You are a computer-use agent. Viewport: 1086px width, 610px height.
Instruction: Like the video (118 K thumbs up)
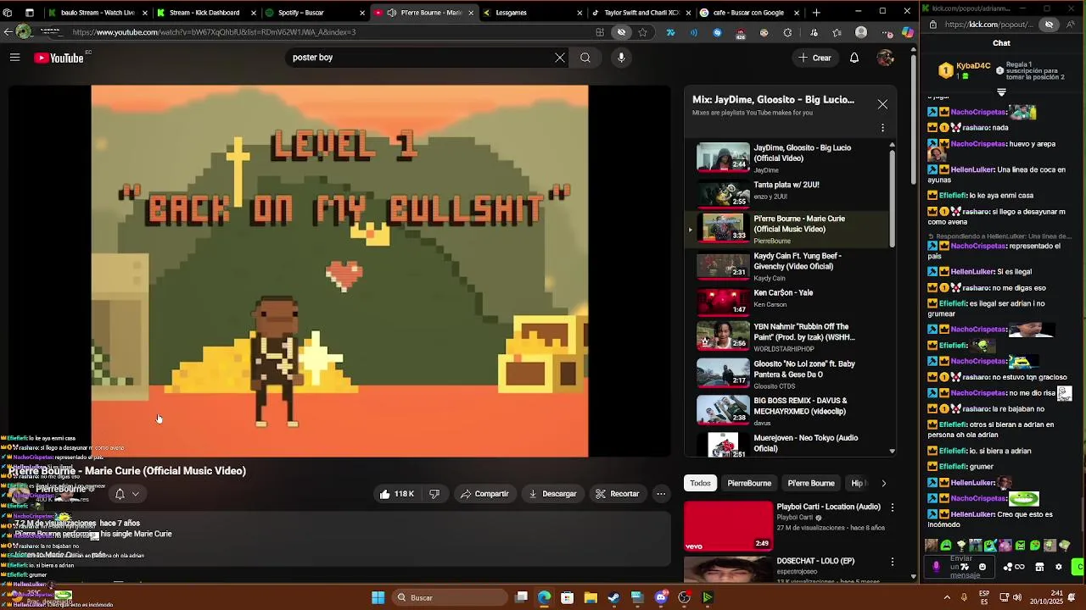[397, 494]
